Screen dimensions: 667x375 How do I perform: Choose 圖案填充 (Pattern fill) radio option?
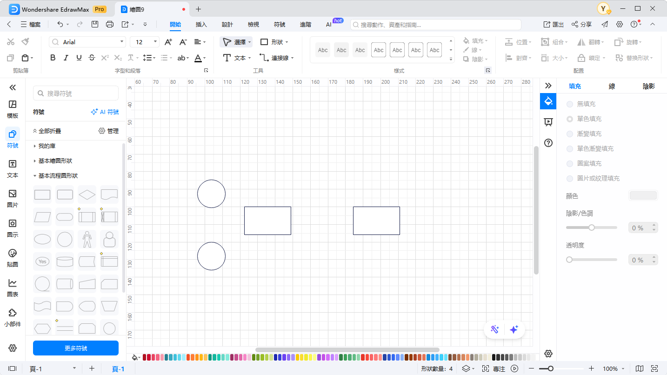(569, 164)
